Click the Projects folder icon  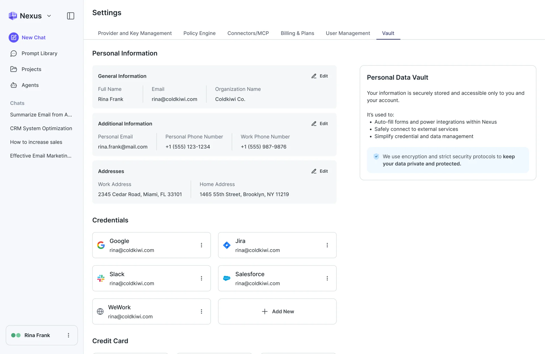[x=14, y=69]
